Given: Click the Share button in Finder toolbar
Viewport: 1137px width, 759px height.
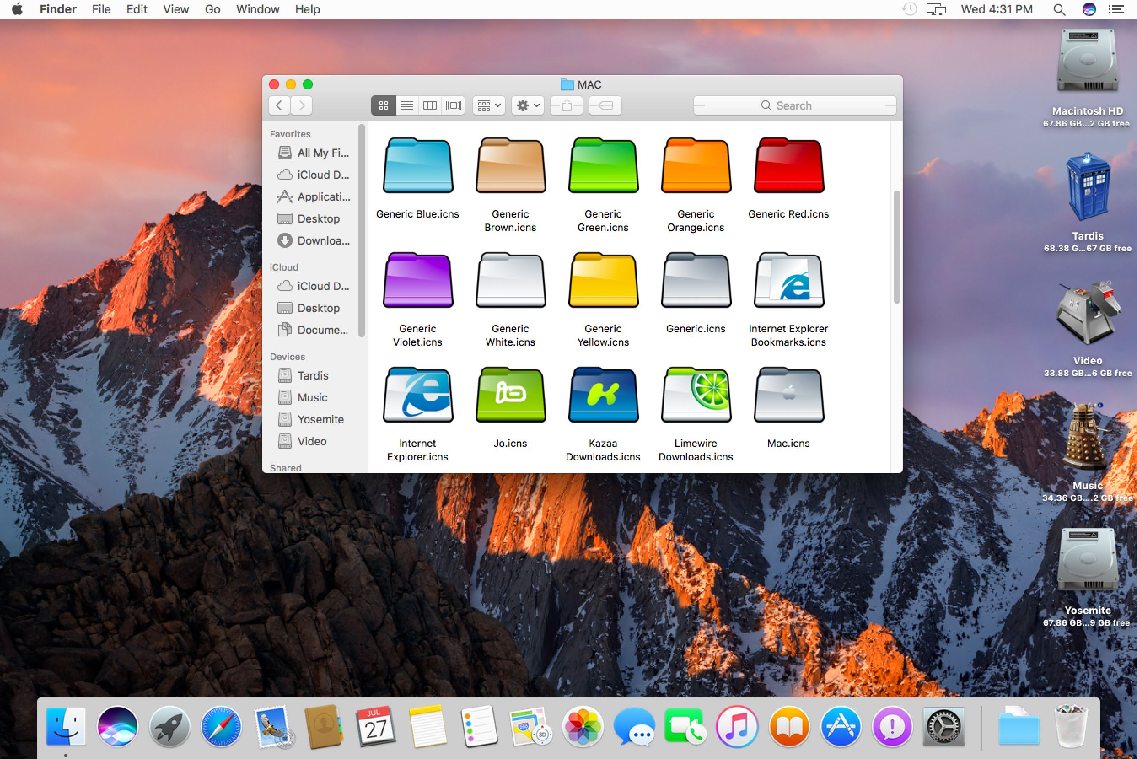Looking at the screenshot, I should [x=567, y=105].
